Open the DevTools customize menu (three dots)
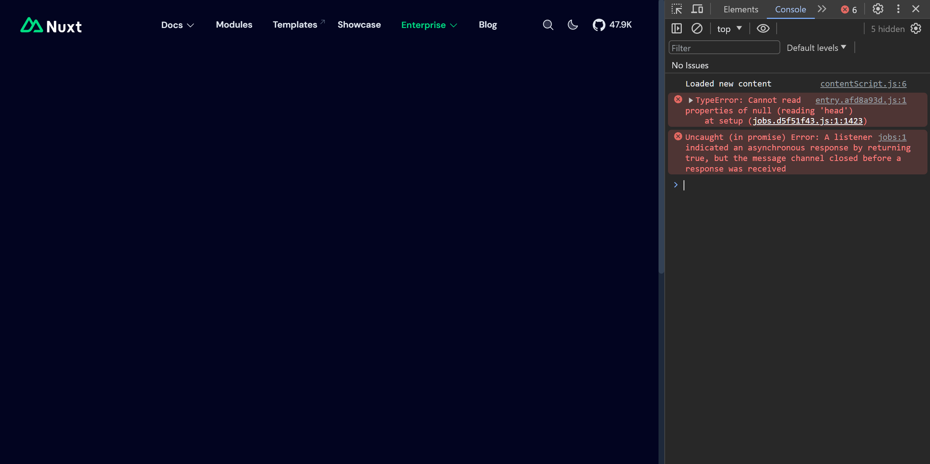This screenshot has height=464, width=930. coord(898,9)
